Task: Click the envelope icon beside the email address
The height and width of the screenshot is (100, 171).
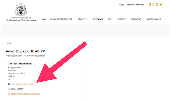Action: pos(9,94)
